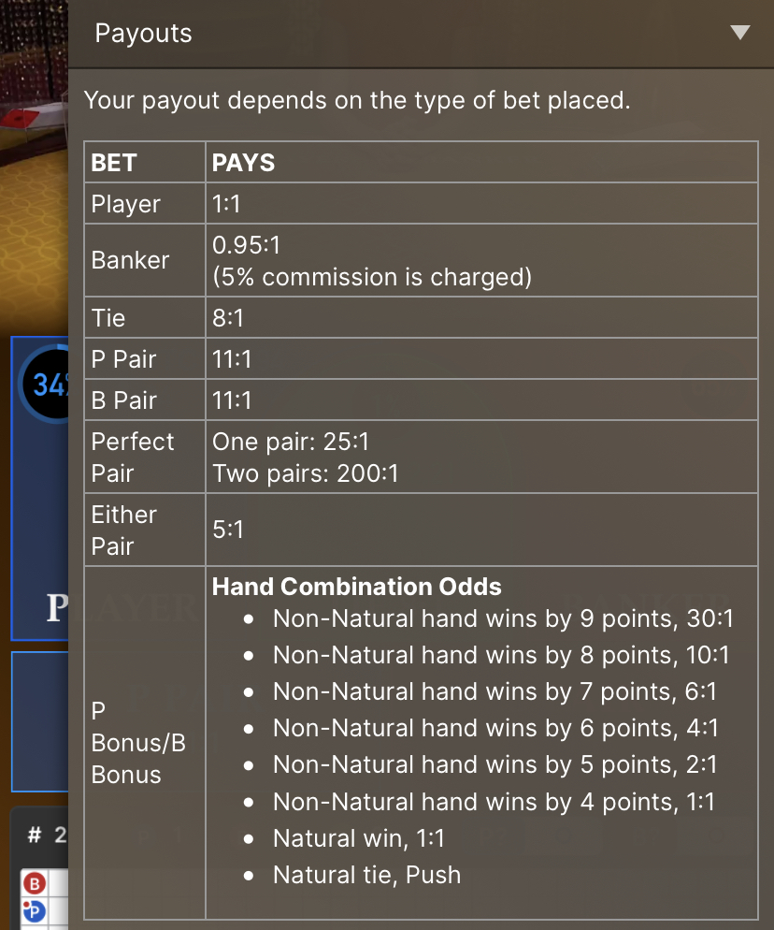Click the Natural tie, Push entry
Viewport: 774px width, 930px height.
pyautogui.click(x=366, y=875)
